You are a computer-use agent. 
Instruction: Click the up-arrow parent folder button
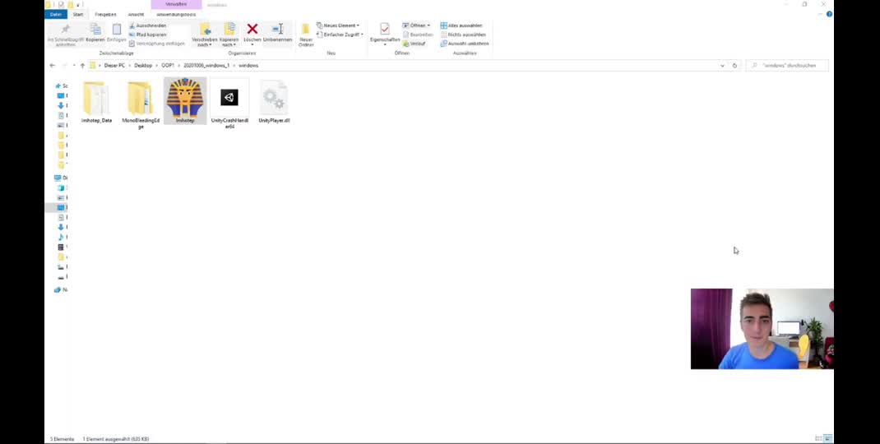(x=82, y=65)
